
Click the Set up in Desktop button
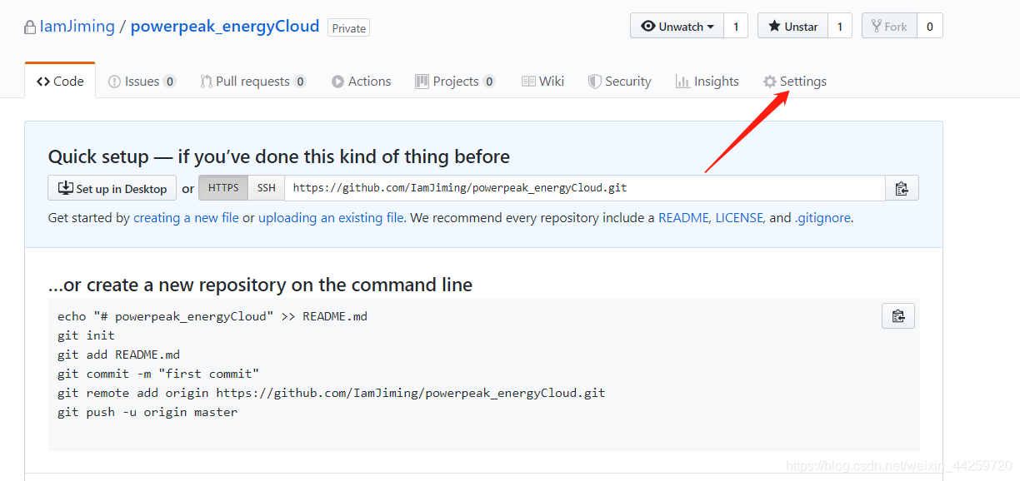coord(112,188)
